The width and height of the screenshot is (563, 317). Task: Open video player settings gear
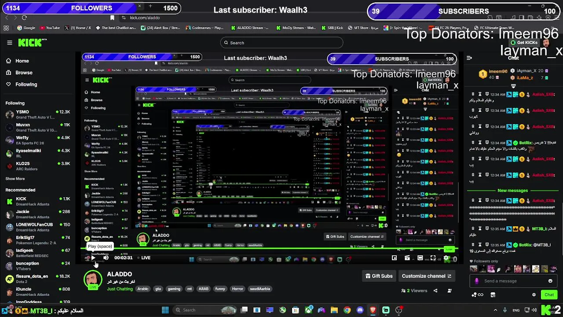point(446,258)
